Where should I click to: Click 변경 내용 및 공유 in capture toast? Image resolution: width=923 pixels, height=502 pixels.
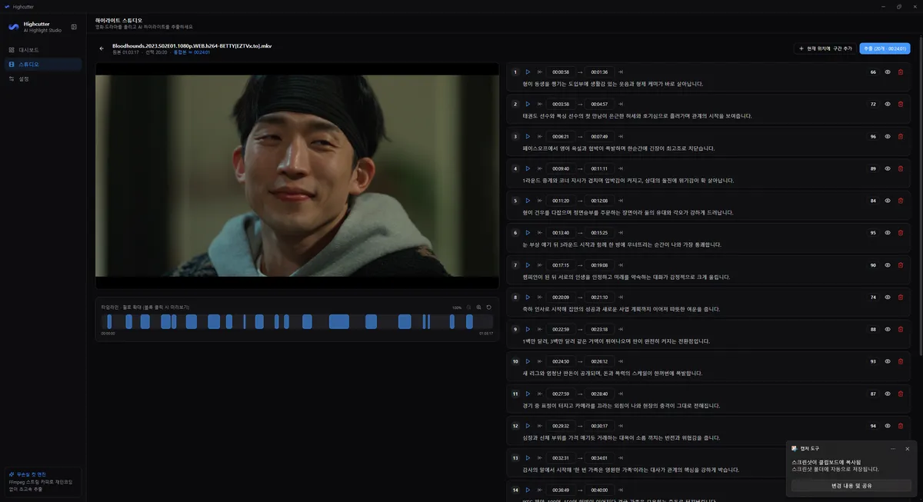[x=851, y=486]
